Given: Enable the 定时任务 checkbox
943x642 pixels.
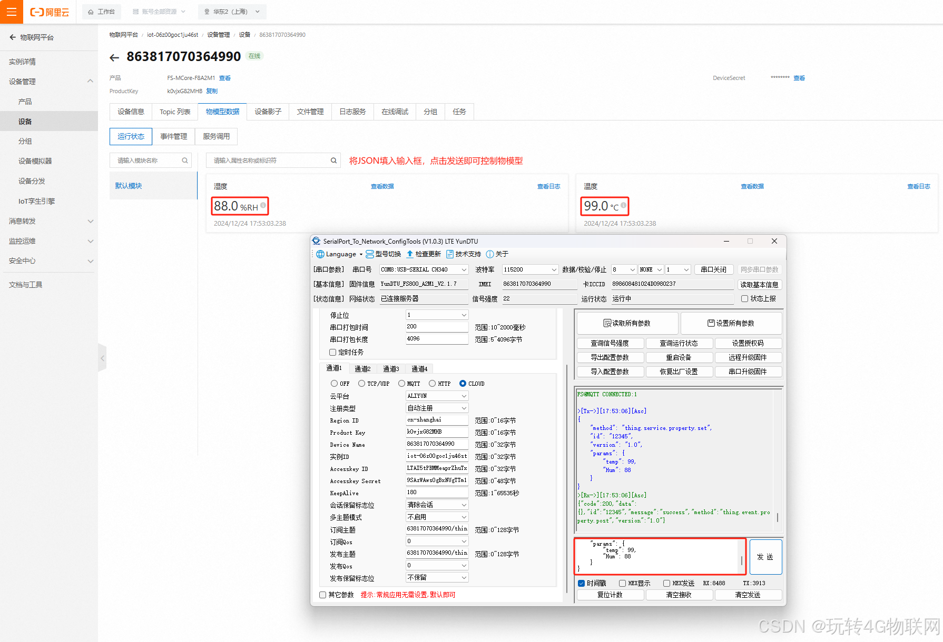Looking at the screenshot, I should click(333, 352).
